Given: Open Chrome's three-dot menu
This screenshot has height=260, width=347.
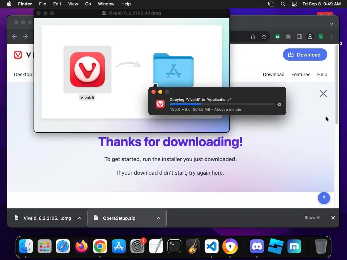Looking at the screenshot, I should click(332, 37).
